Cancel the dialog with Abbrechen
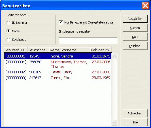This screenshot has width=151, height=128. pyautogui.click(x=135, y=113)
